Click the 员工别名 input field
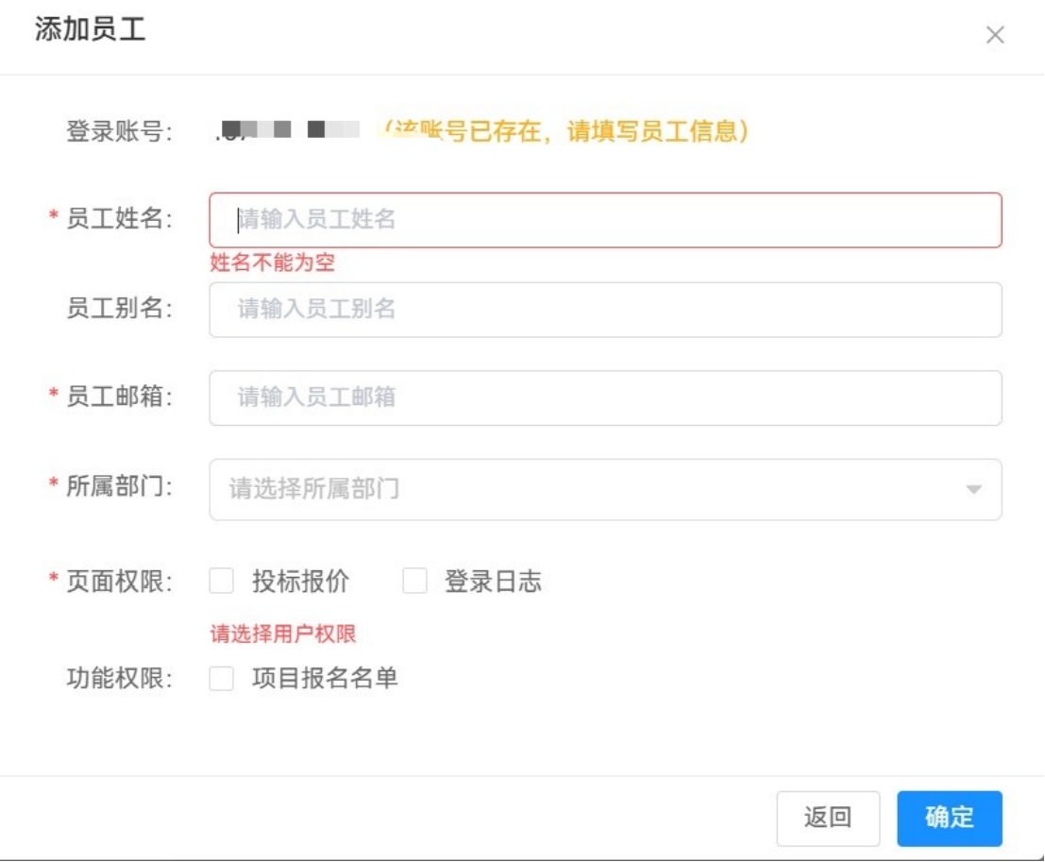The height and width of the screenshot is (862, 1045). 605,310
